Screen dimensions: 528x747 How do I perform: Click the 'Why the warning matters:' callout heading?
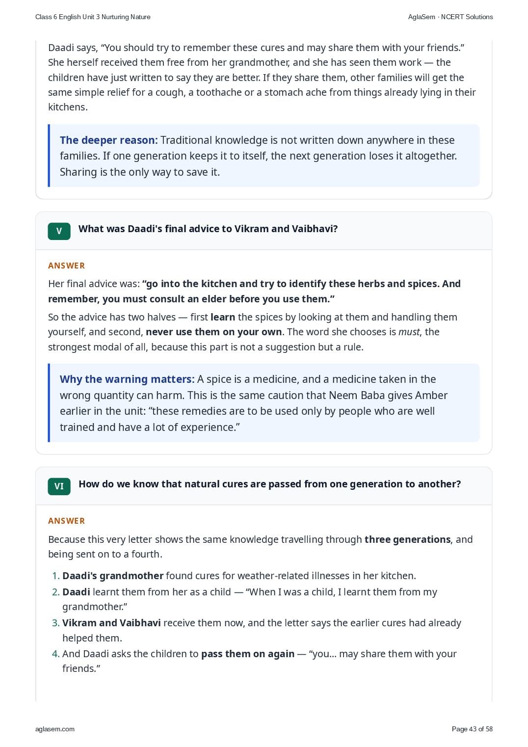tap(127, 379)
